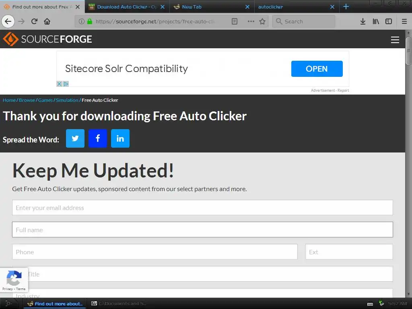
Task: Click the Free Auto Clicker breadcrumb text
Action: coord(100,100)
